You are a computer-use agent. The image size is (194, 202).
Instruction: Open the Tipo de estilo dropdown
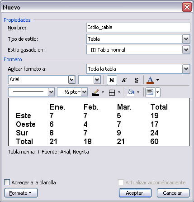pyautogui.click(x=186, y=39)
